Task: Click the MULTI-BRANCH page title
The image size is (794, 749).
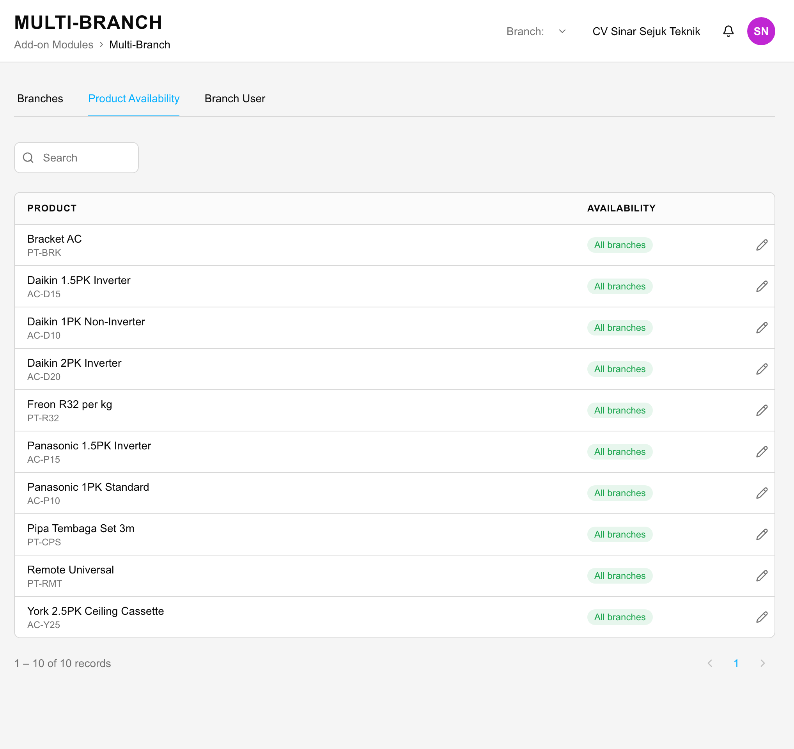Action: (88, 22)
